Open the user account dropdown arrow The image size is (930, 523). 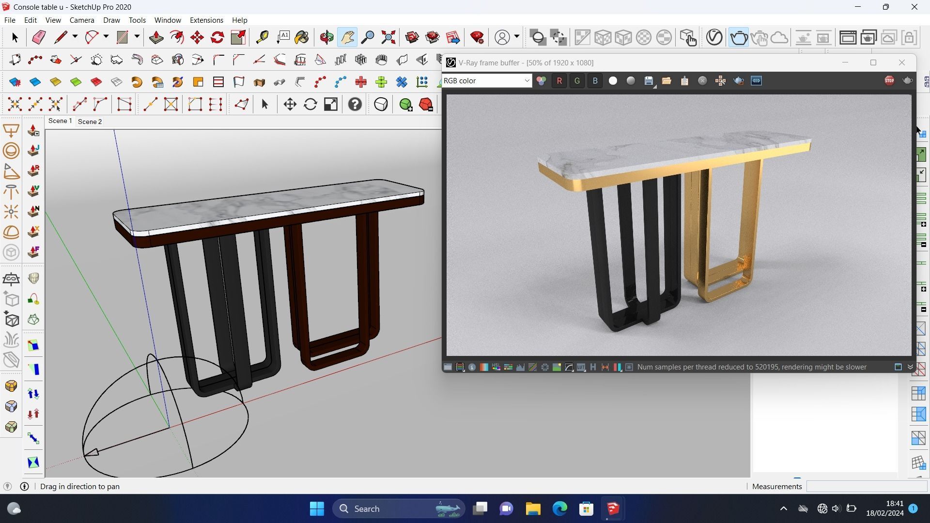point(517,37)
